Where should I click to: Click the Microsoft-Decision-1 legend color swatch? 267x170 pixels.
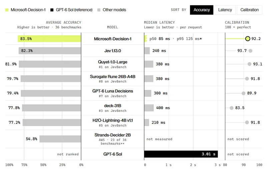7,10
